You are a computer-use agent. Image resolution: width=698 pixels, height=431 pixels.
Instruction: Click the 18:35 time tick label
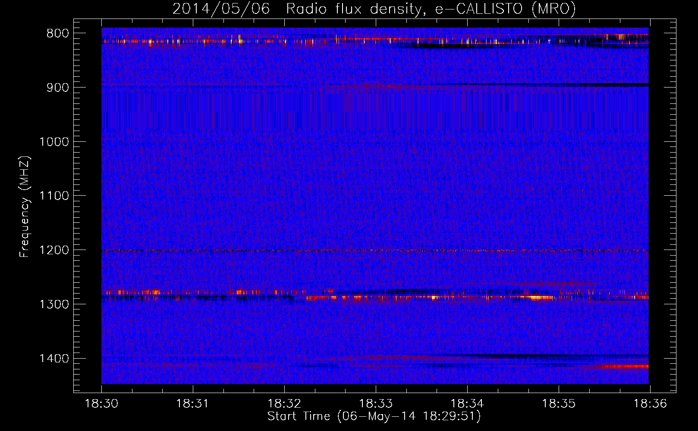tap(559, 404)
